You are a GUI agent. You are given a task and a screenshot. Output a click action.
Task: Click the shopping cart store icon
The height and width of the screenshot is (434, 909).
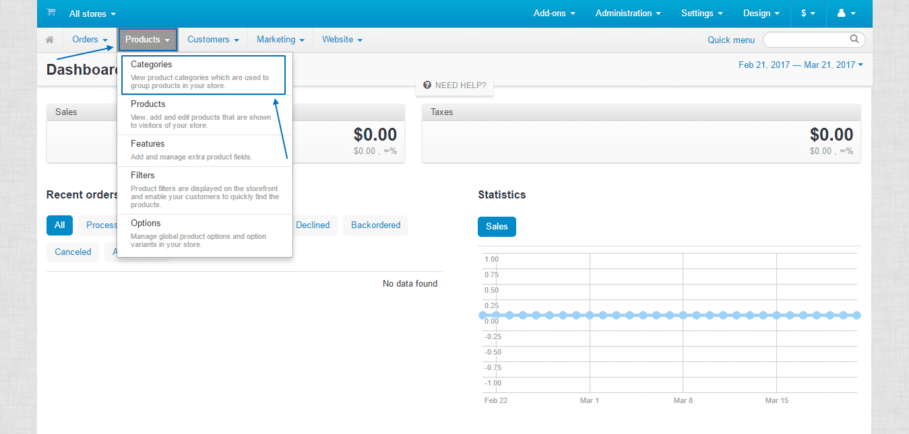[x=51, y=13]
